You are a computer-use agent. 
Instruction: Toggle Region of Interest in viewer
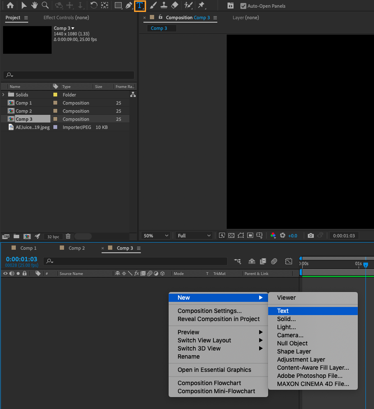(250, 236)
